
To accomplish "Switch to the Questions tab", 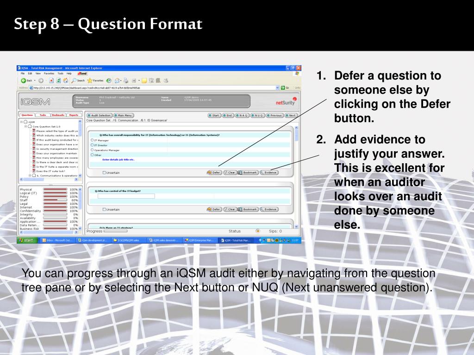I will [27, 115].
